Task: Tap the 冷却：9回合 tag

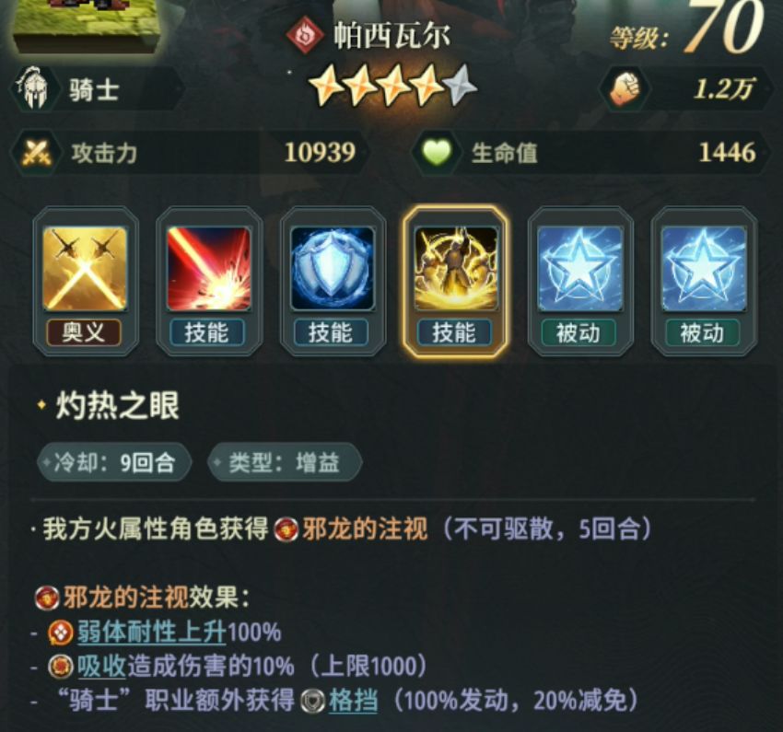Action: 114,462
